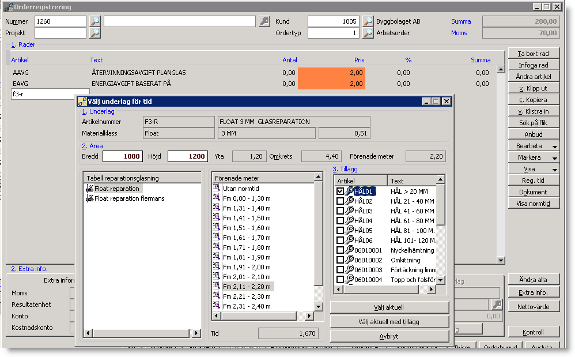The height and width of the screenshot is (357, 575).
Task: Click the Välj underlag för tid title icon
Action: [x=82, y=102]
